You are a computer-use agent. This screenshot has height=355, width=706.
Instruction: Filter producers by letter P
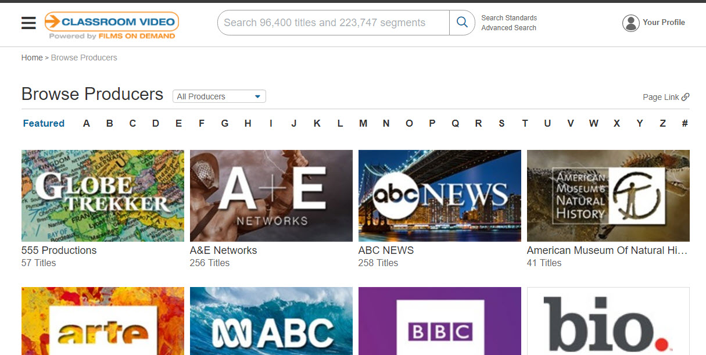click(432, 123)
